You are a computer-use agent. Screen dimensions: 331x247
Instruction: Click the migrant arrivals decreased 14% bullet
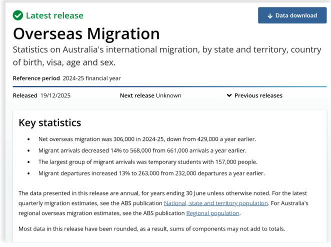coord(142,150)
